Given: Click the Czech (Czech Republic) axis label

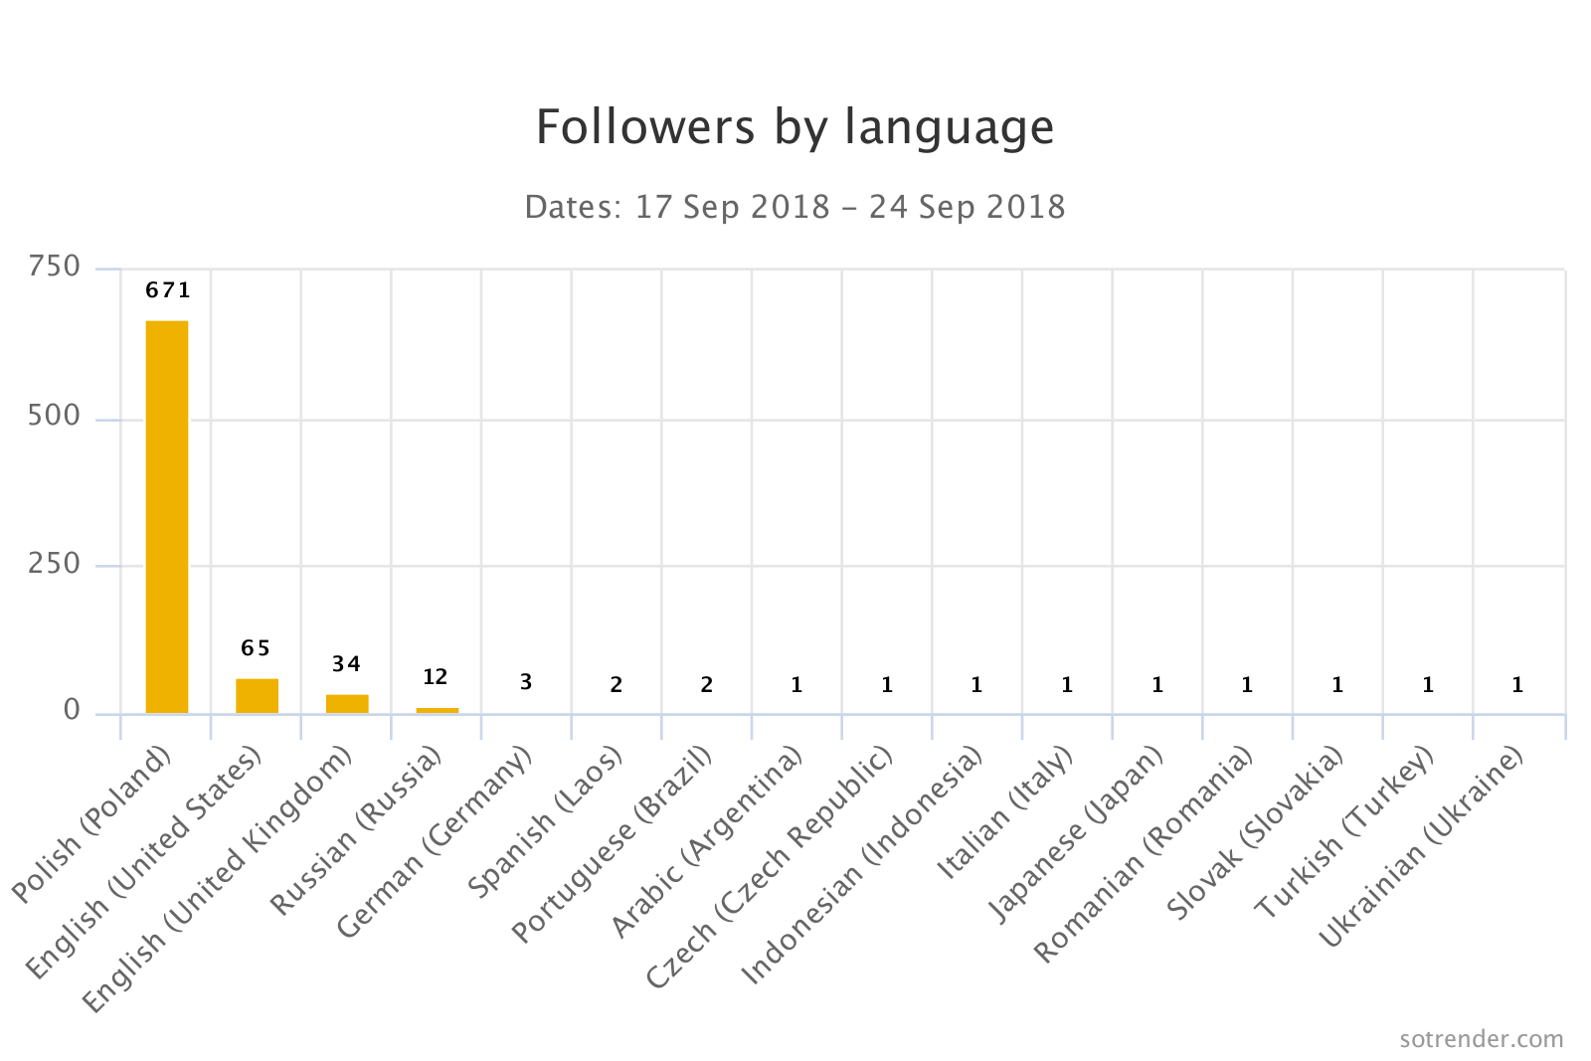Looking at the screenshot, I should (x=768, y=869).
